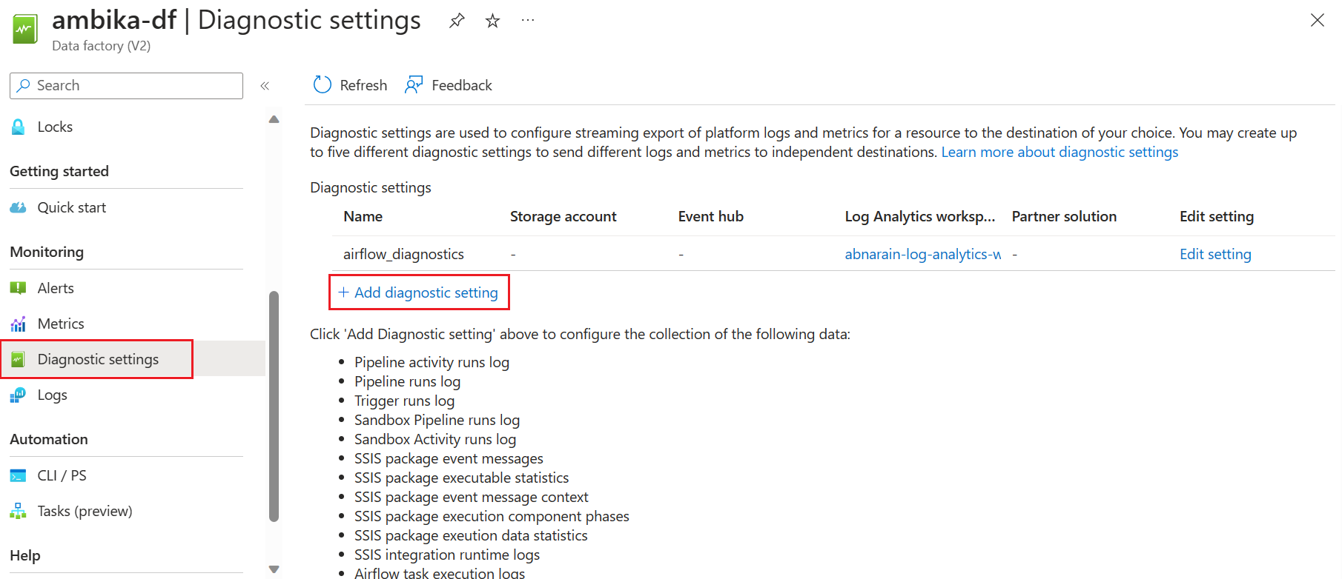Image resolution: width=1342 pixels, height=579 pixels.
Task: Click the CLI / PS icon
Action: [19, 476]
